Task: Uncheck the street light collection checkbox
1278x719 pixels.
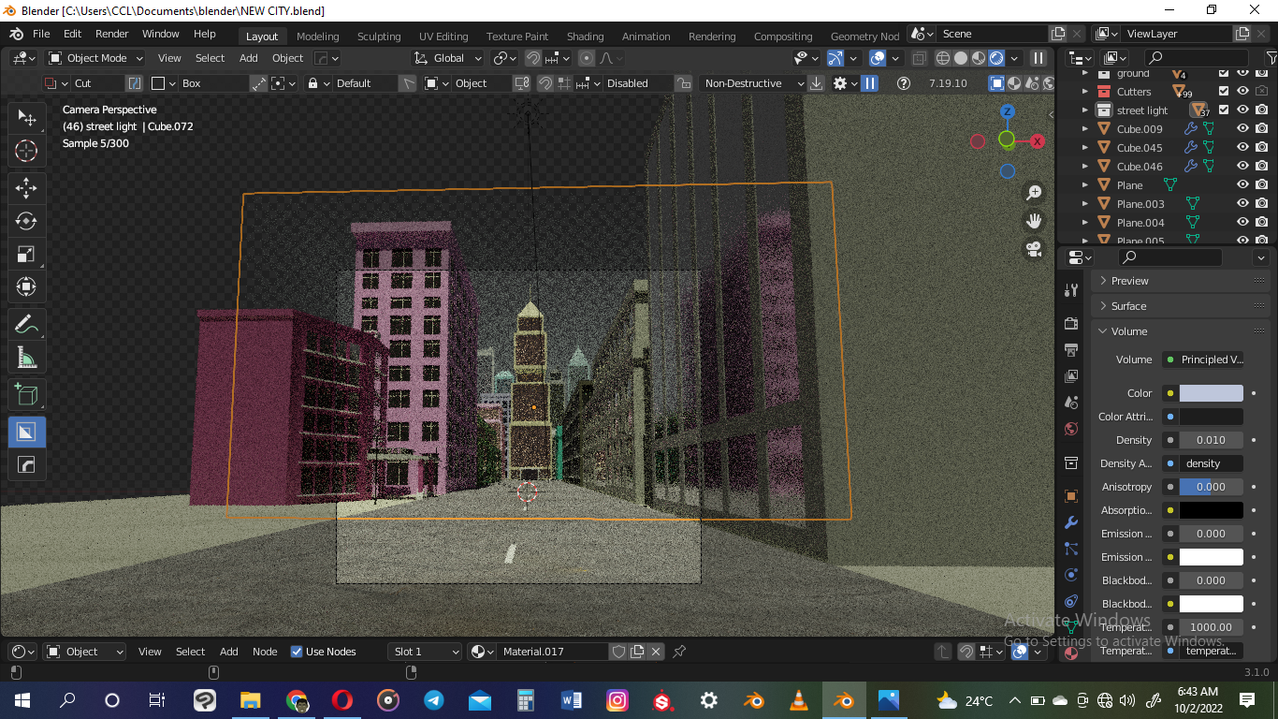Action: (x=1224, y=110)
